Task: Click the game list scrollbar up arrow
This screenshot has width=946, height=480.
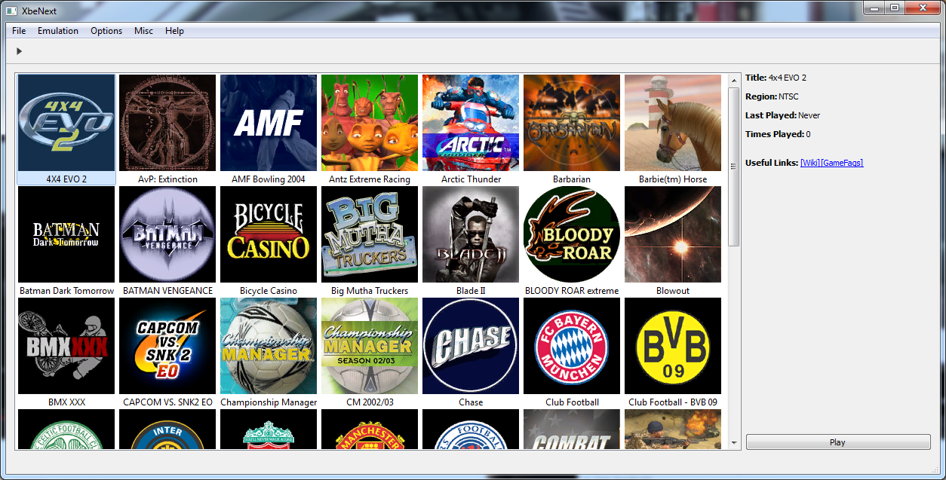Action: coord(734,80)
